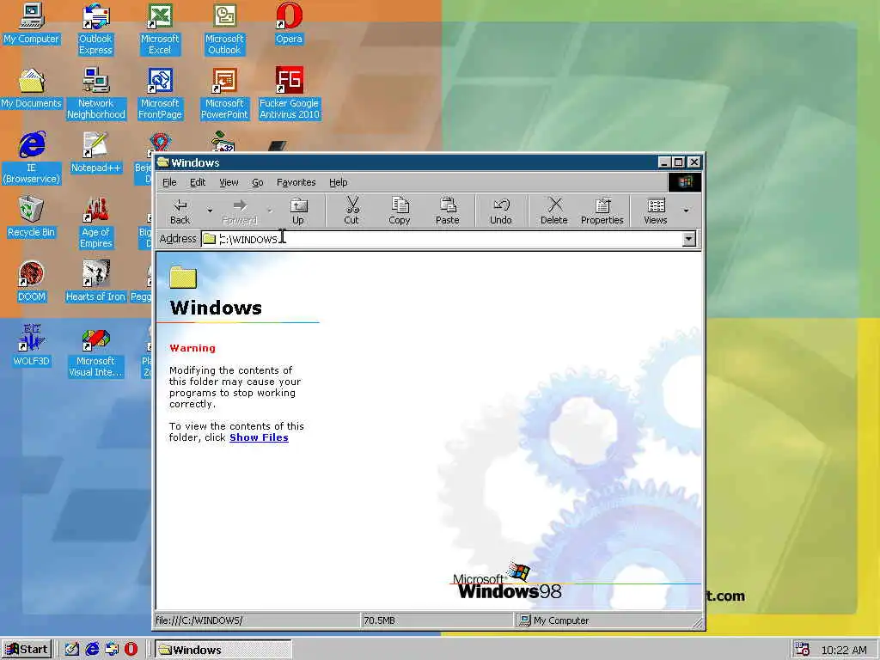Open the View menu
Screen dimensions: 880x660
(x=229, y=182)
